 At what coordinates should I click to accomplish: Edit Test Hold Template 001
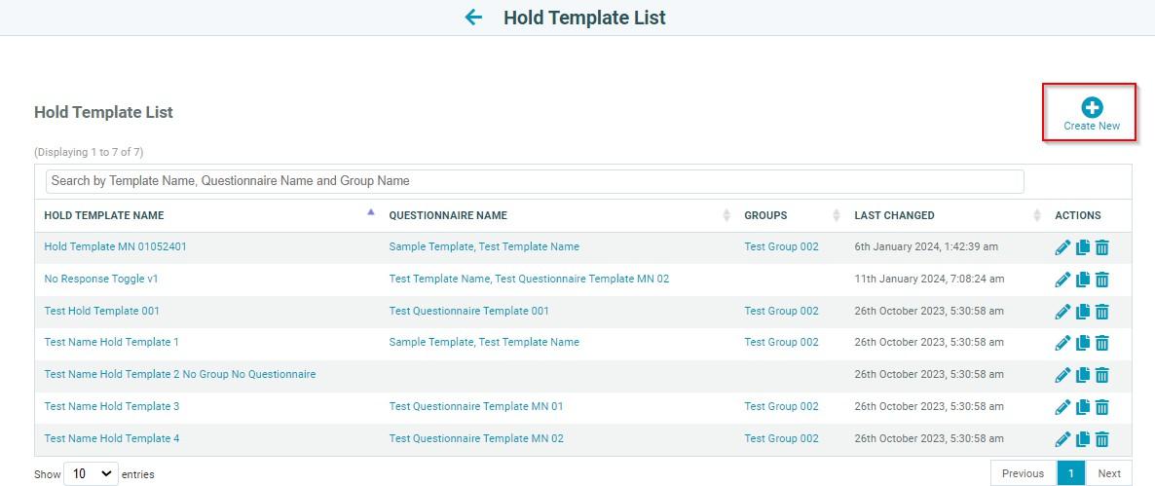1062,312
